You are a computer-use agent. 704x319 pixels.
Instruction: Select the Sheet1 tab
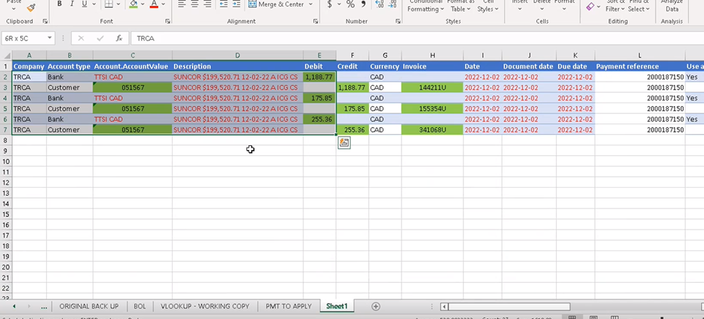pos(336,307)
